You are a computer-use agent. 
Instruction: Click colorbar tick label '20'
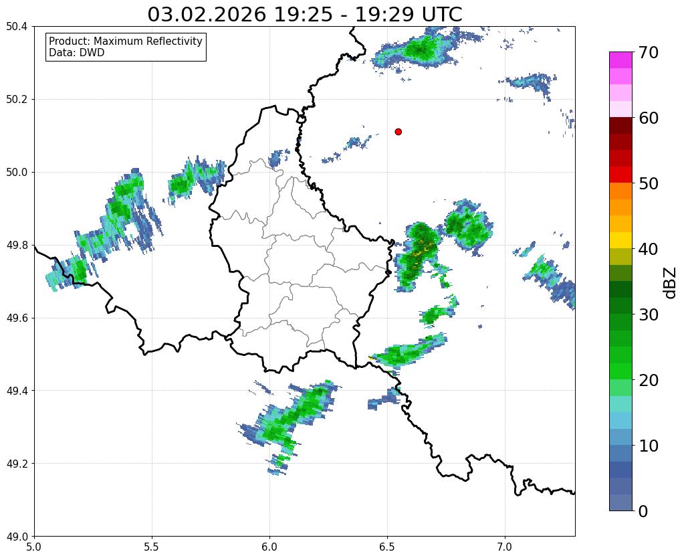point(649,380)
